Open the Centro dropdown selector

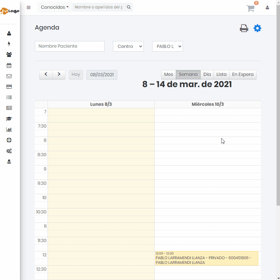point(128,46)
